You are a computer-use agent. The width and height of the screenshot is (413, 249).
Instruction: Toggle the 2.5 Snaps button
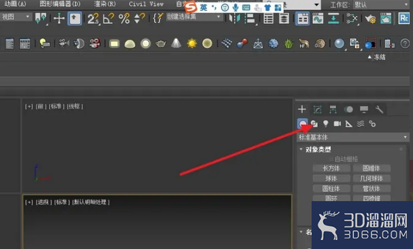coord(93,18)
